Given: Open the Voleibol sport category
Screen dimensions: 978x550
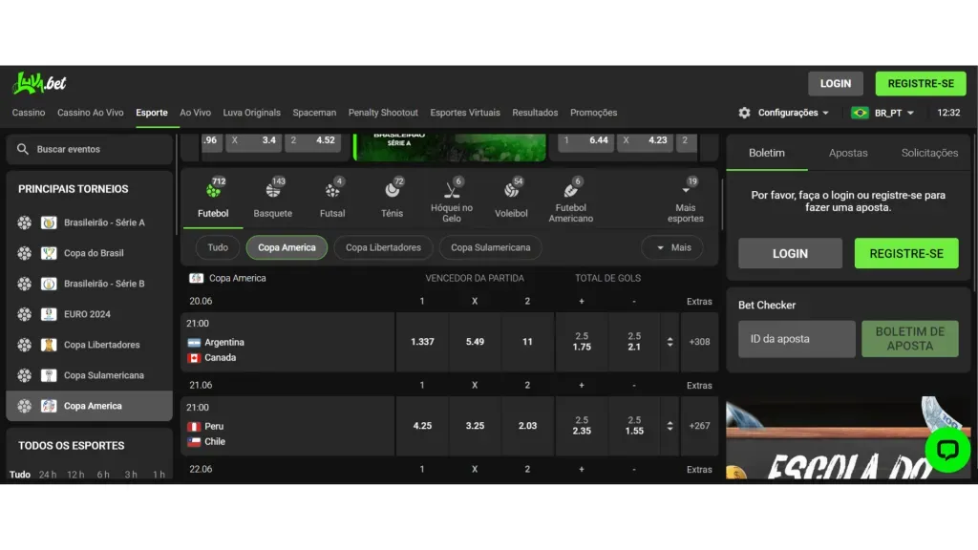Looking at the screenshot, I should tap(511, 199).
